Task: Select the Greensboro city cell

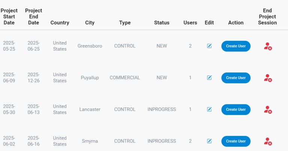Action: (x=90, y=46)
